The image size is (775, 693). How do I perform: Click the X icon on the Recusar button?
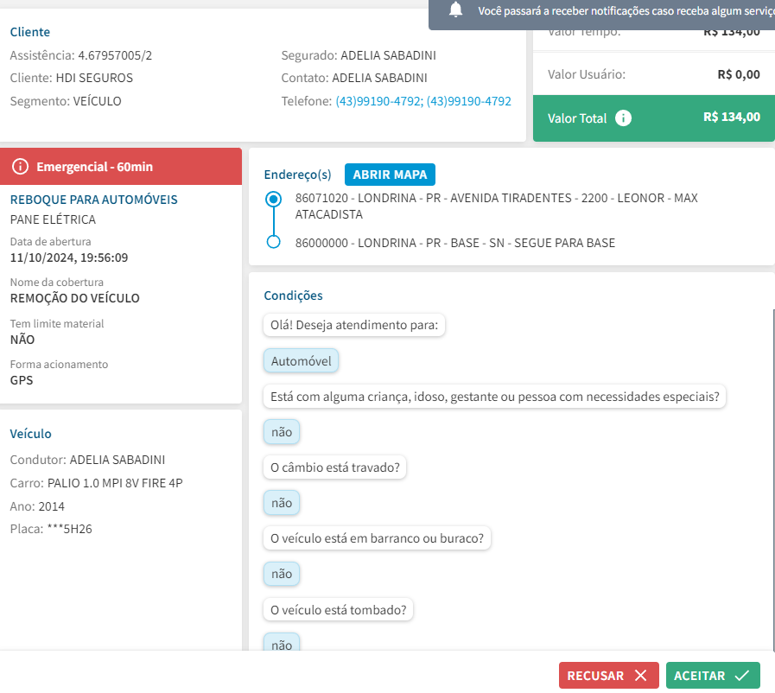[x=640, y=675]
